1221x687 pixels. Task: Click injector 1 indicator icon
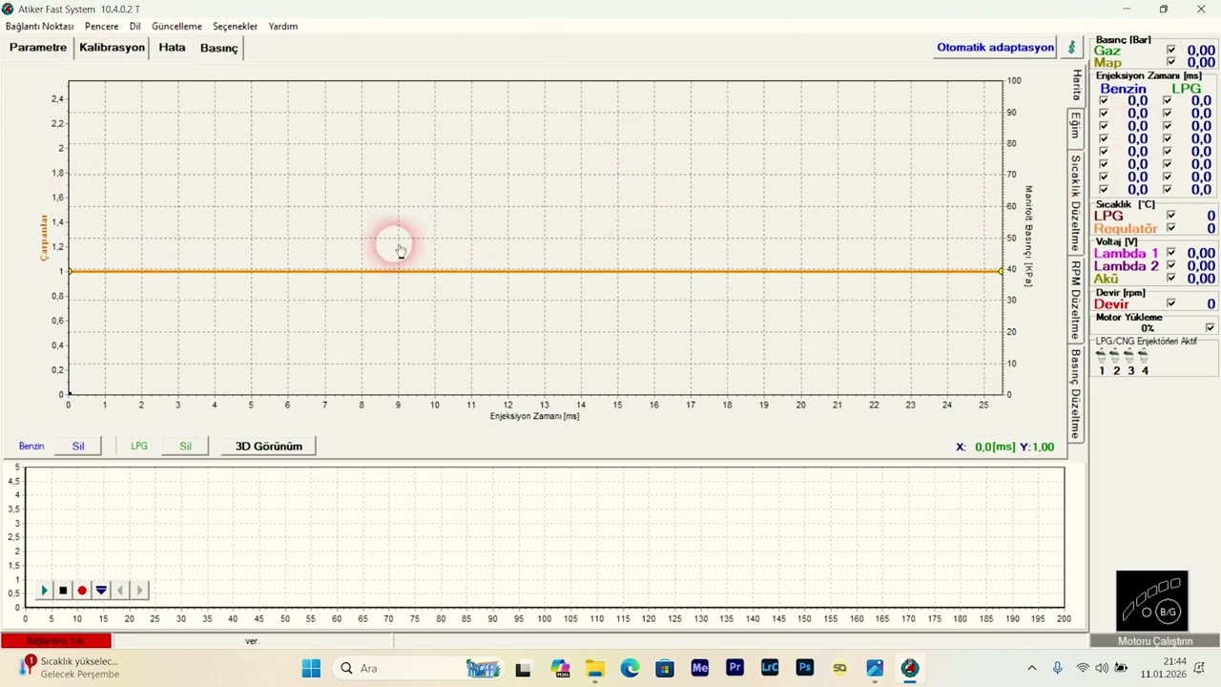(1101, 355)
